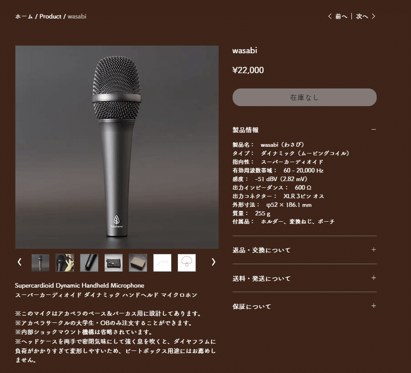Select white thumbnail showing polar pattern

(187, 263)
